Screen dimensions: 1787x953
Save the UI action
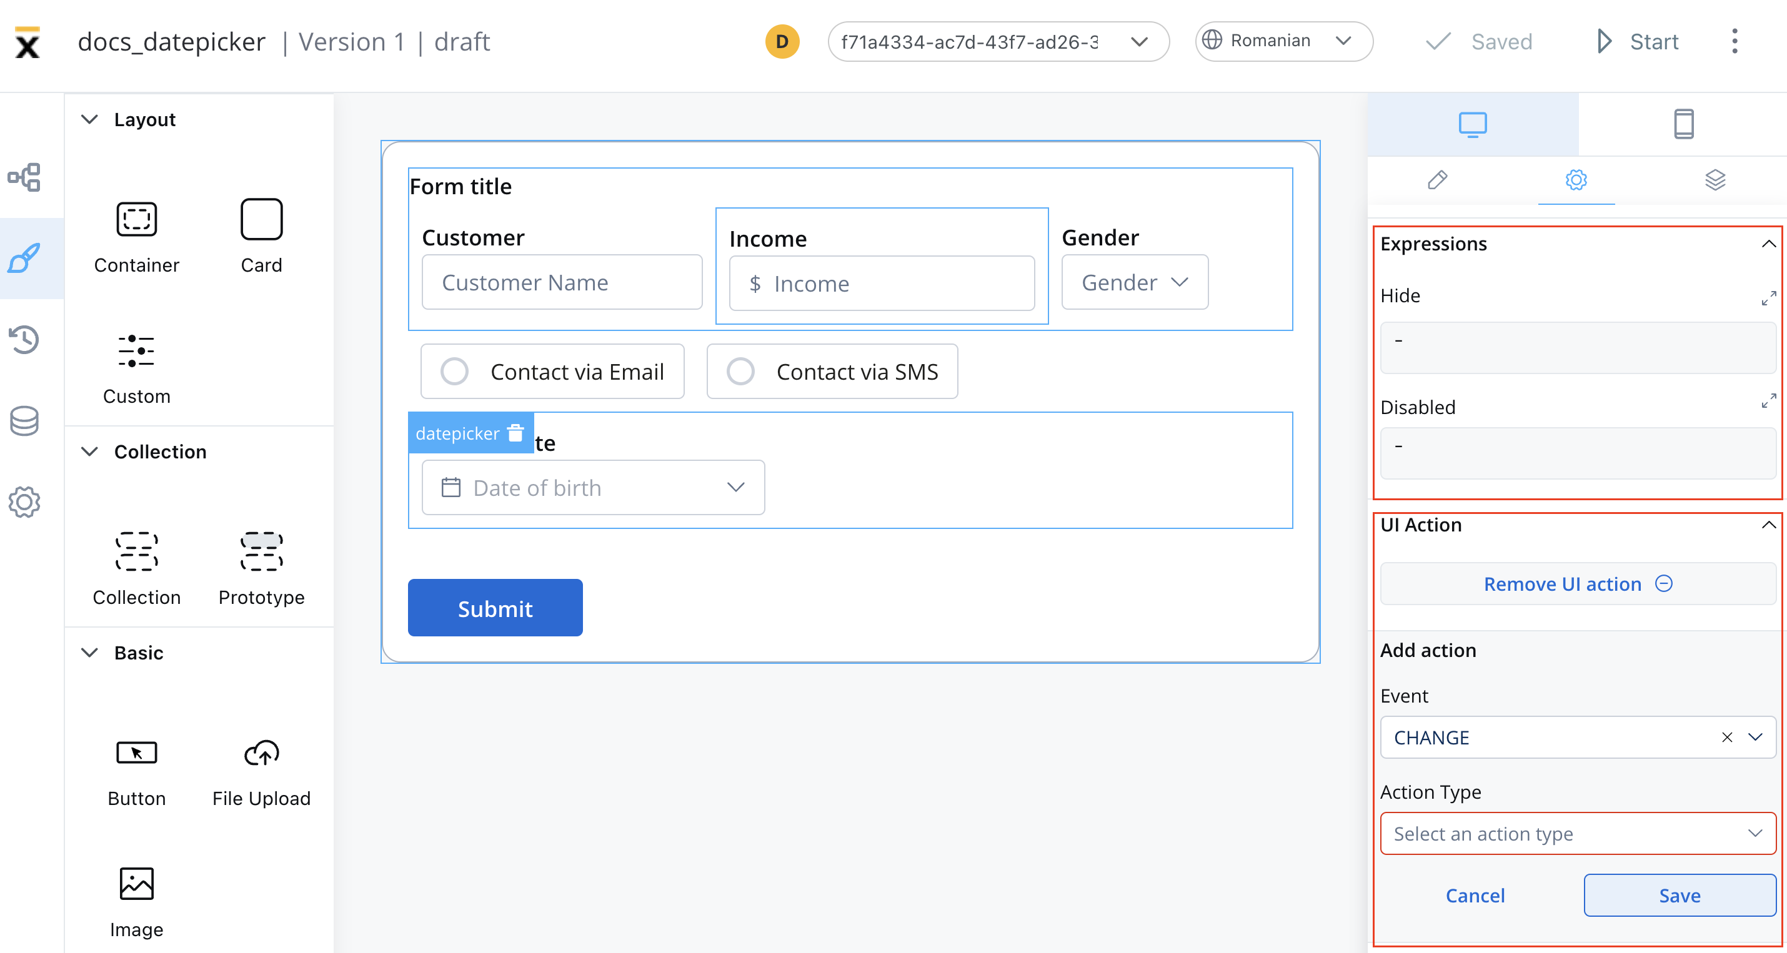[x=1680, y=896]
